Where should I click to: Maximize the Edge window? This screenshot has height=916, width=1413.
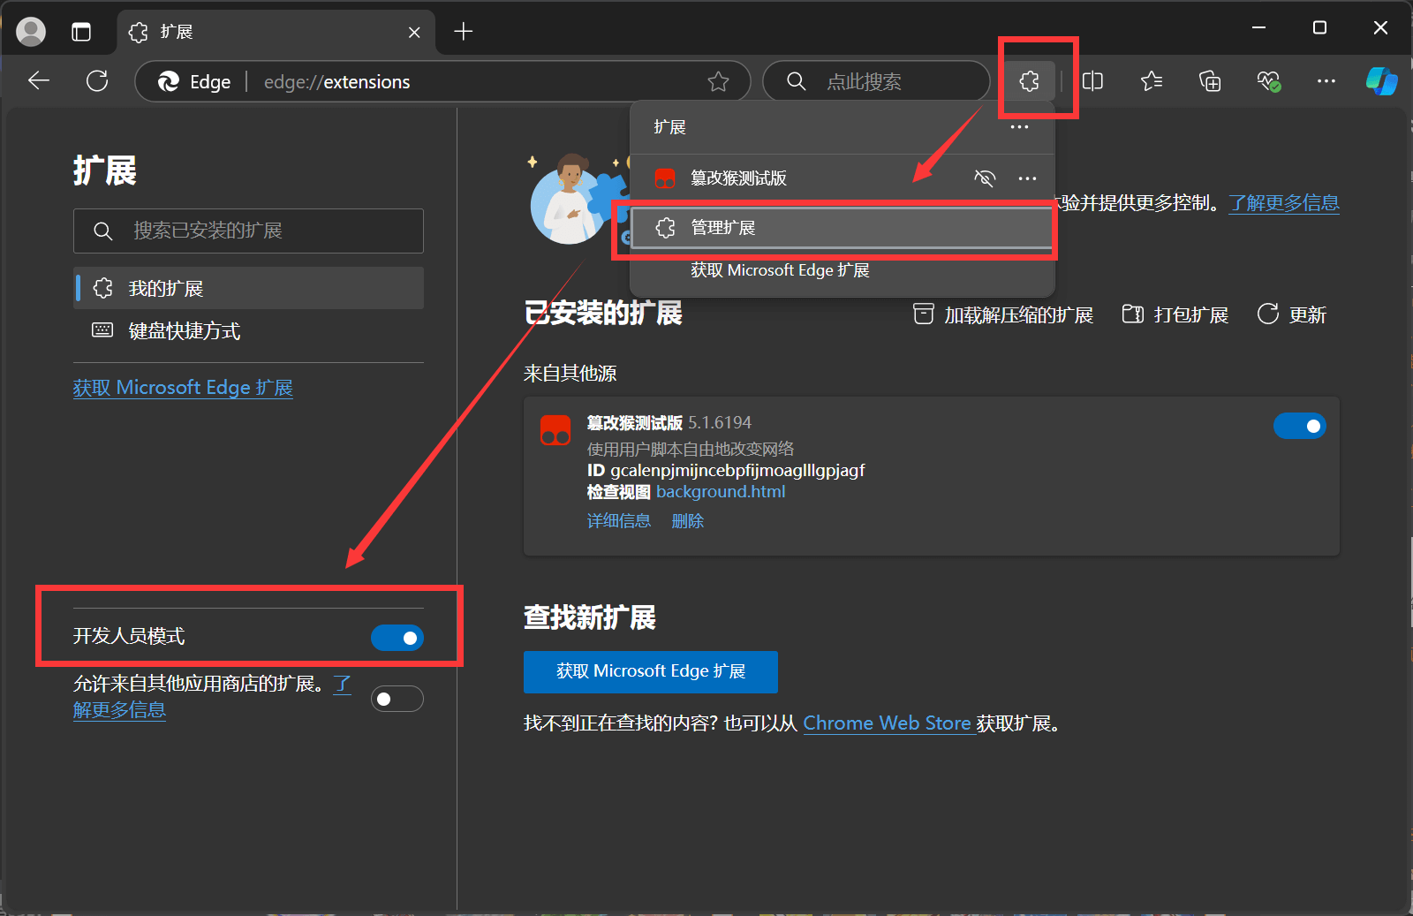[1319, 27]
